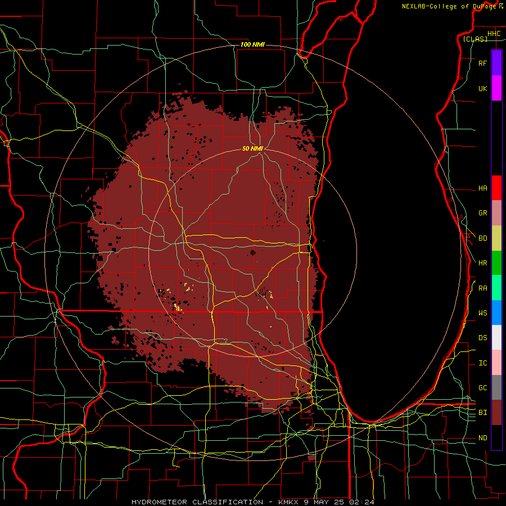Click the HYDROMETEOR CLASSIFICATION title text

click(197, 502)
